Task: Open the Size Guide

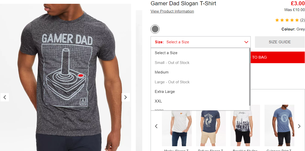Action: pos(280,42)
